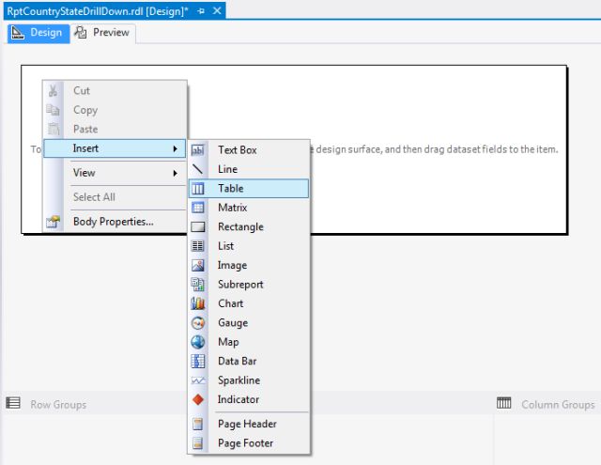Click the Page Footer icon

(x=198, y=443)
